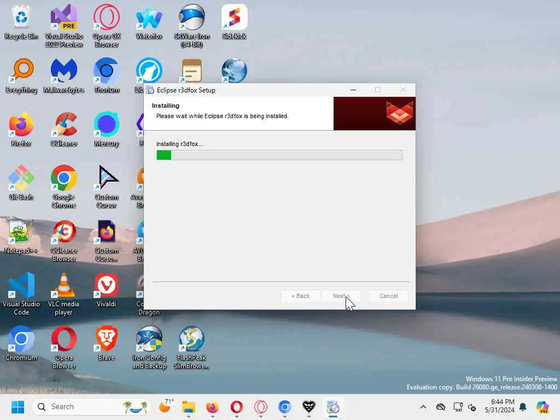This screenshot has width=560, height=420.
Task: Select the FlashPeak SlimBrowser shortcut
Action: [192, 347]
